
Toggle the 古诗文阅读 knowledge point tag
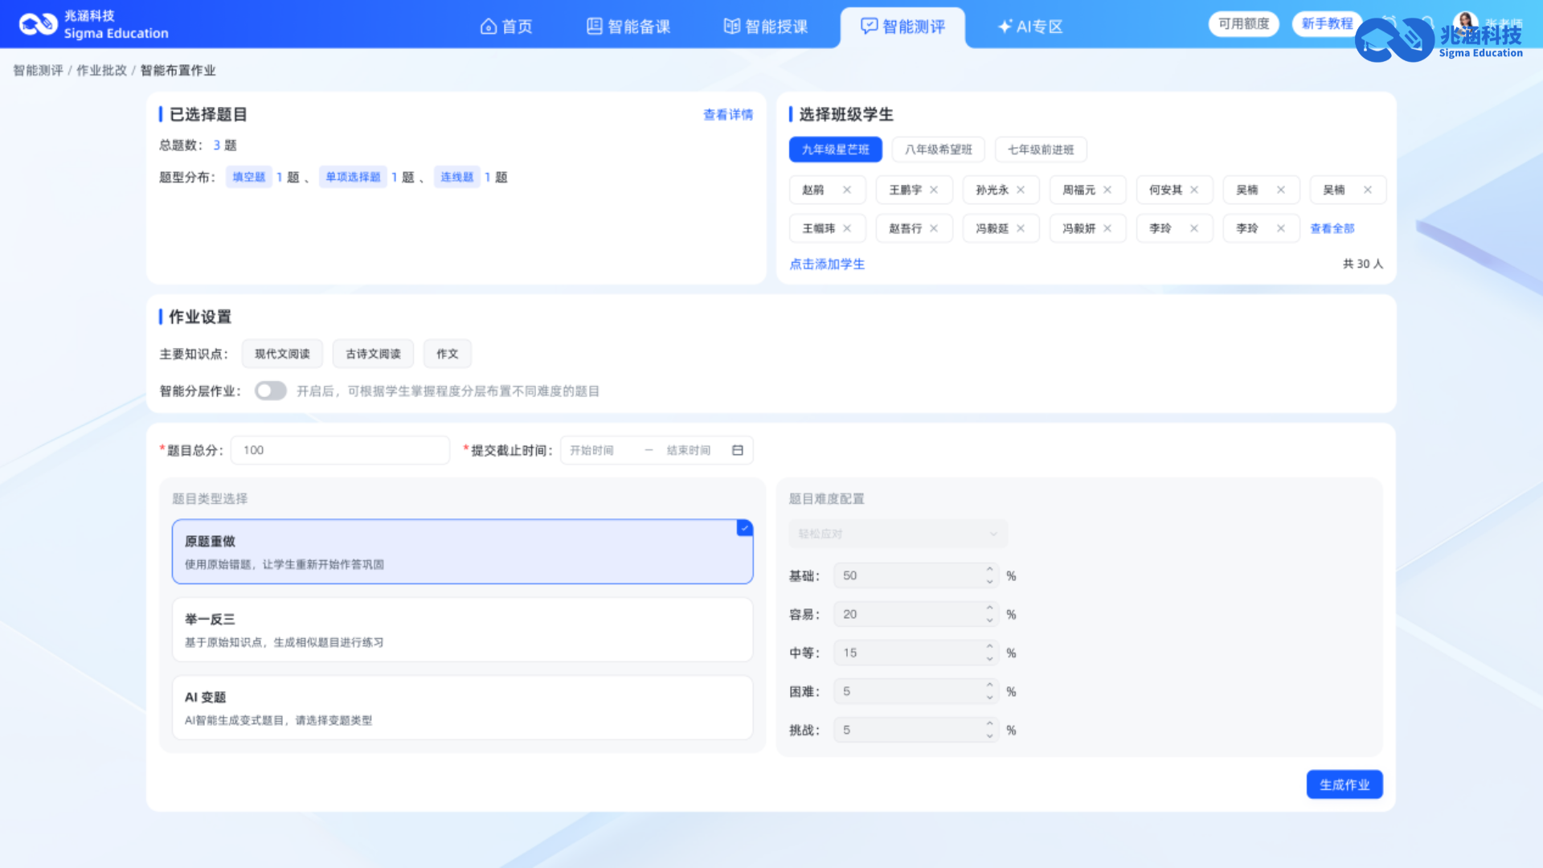(373, 354)
